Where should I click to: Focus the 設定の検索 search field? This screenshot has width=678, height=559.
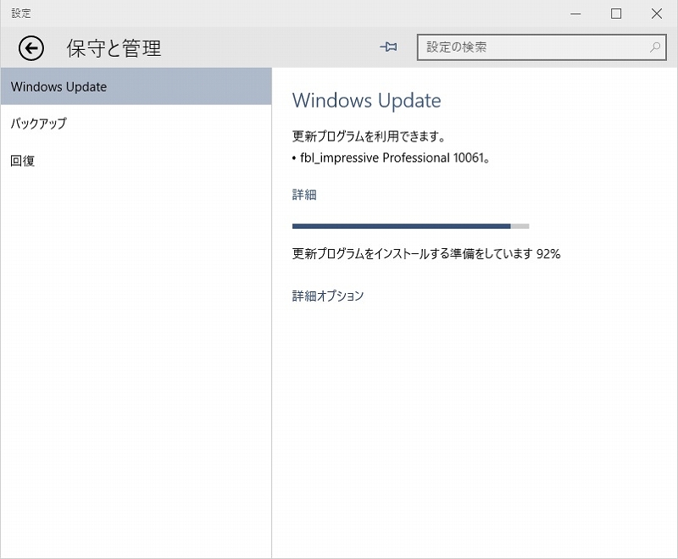point(542,47)
